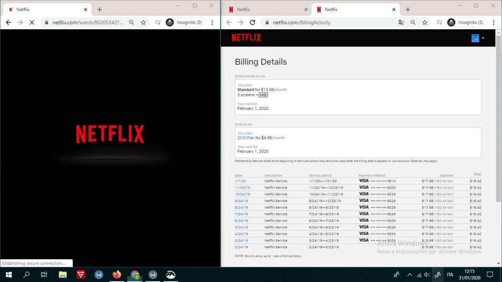Switch ITA keyboard language indicator

(450, 275)
